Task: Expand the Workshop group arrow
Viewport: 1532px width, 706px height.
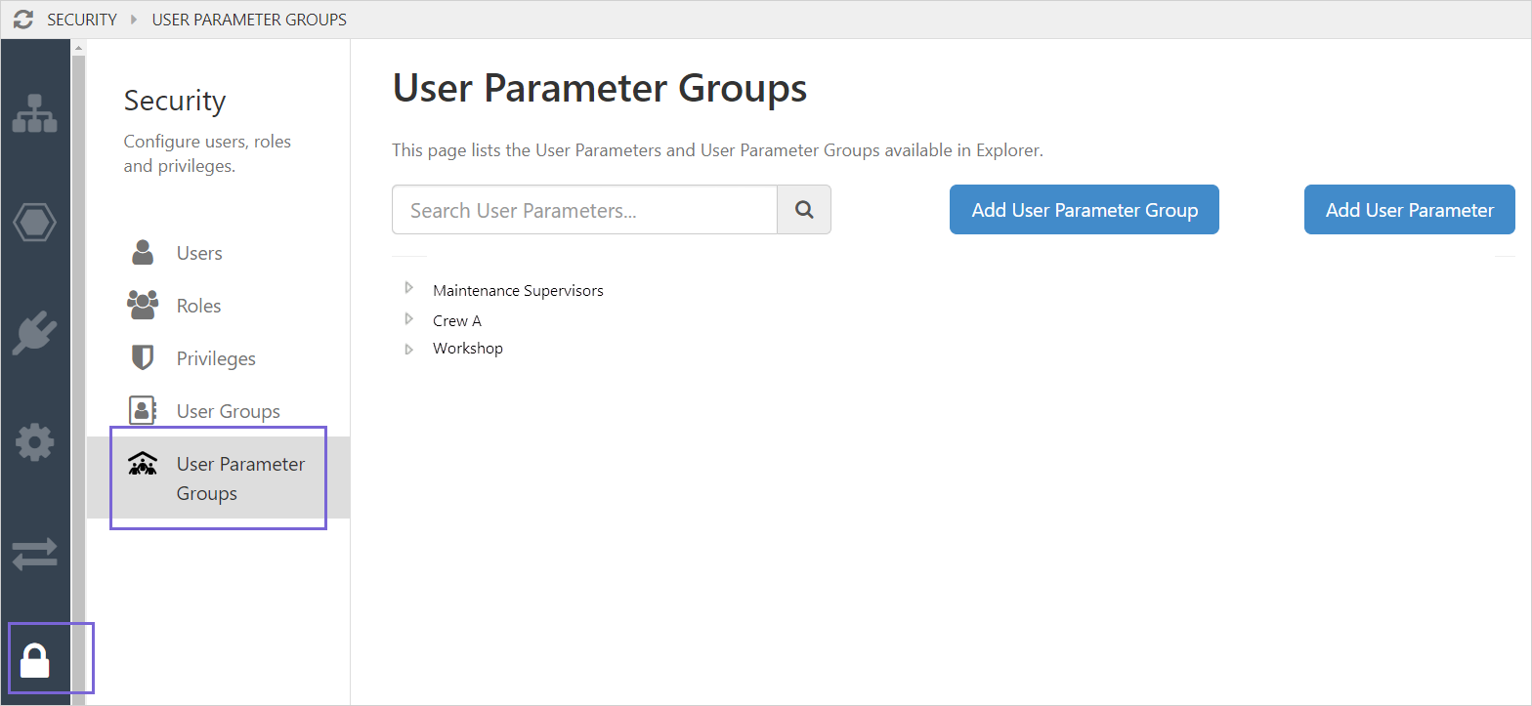Action: click(x=409, y=349)
